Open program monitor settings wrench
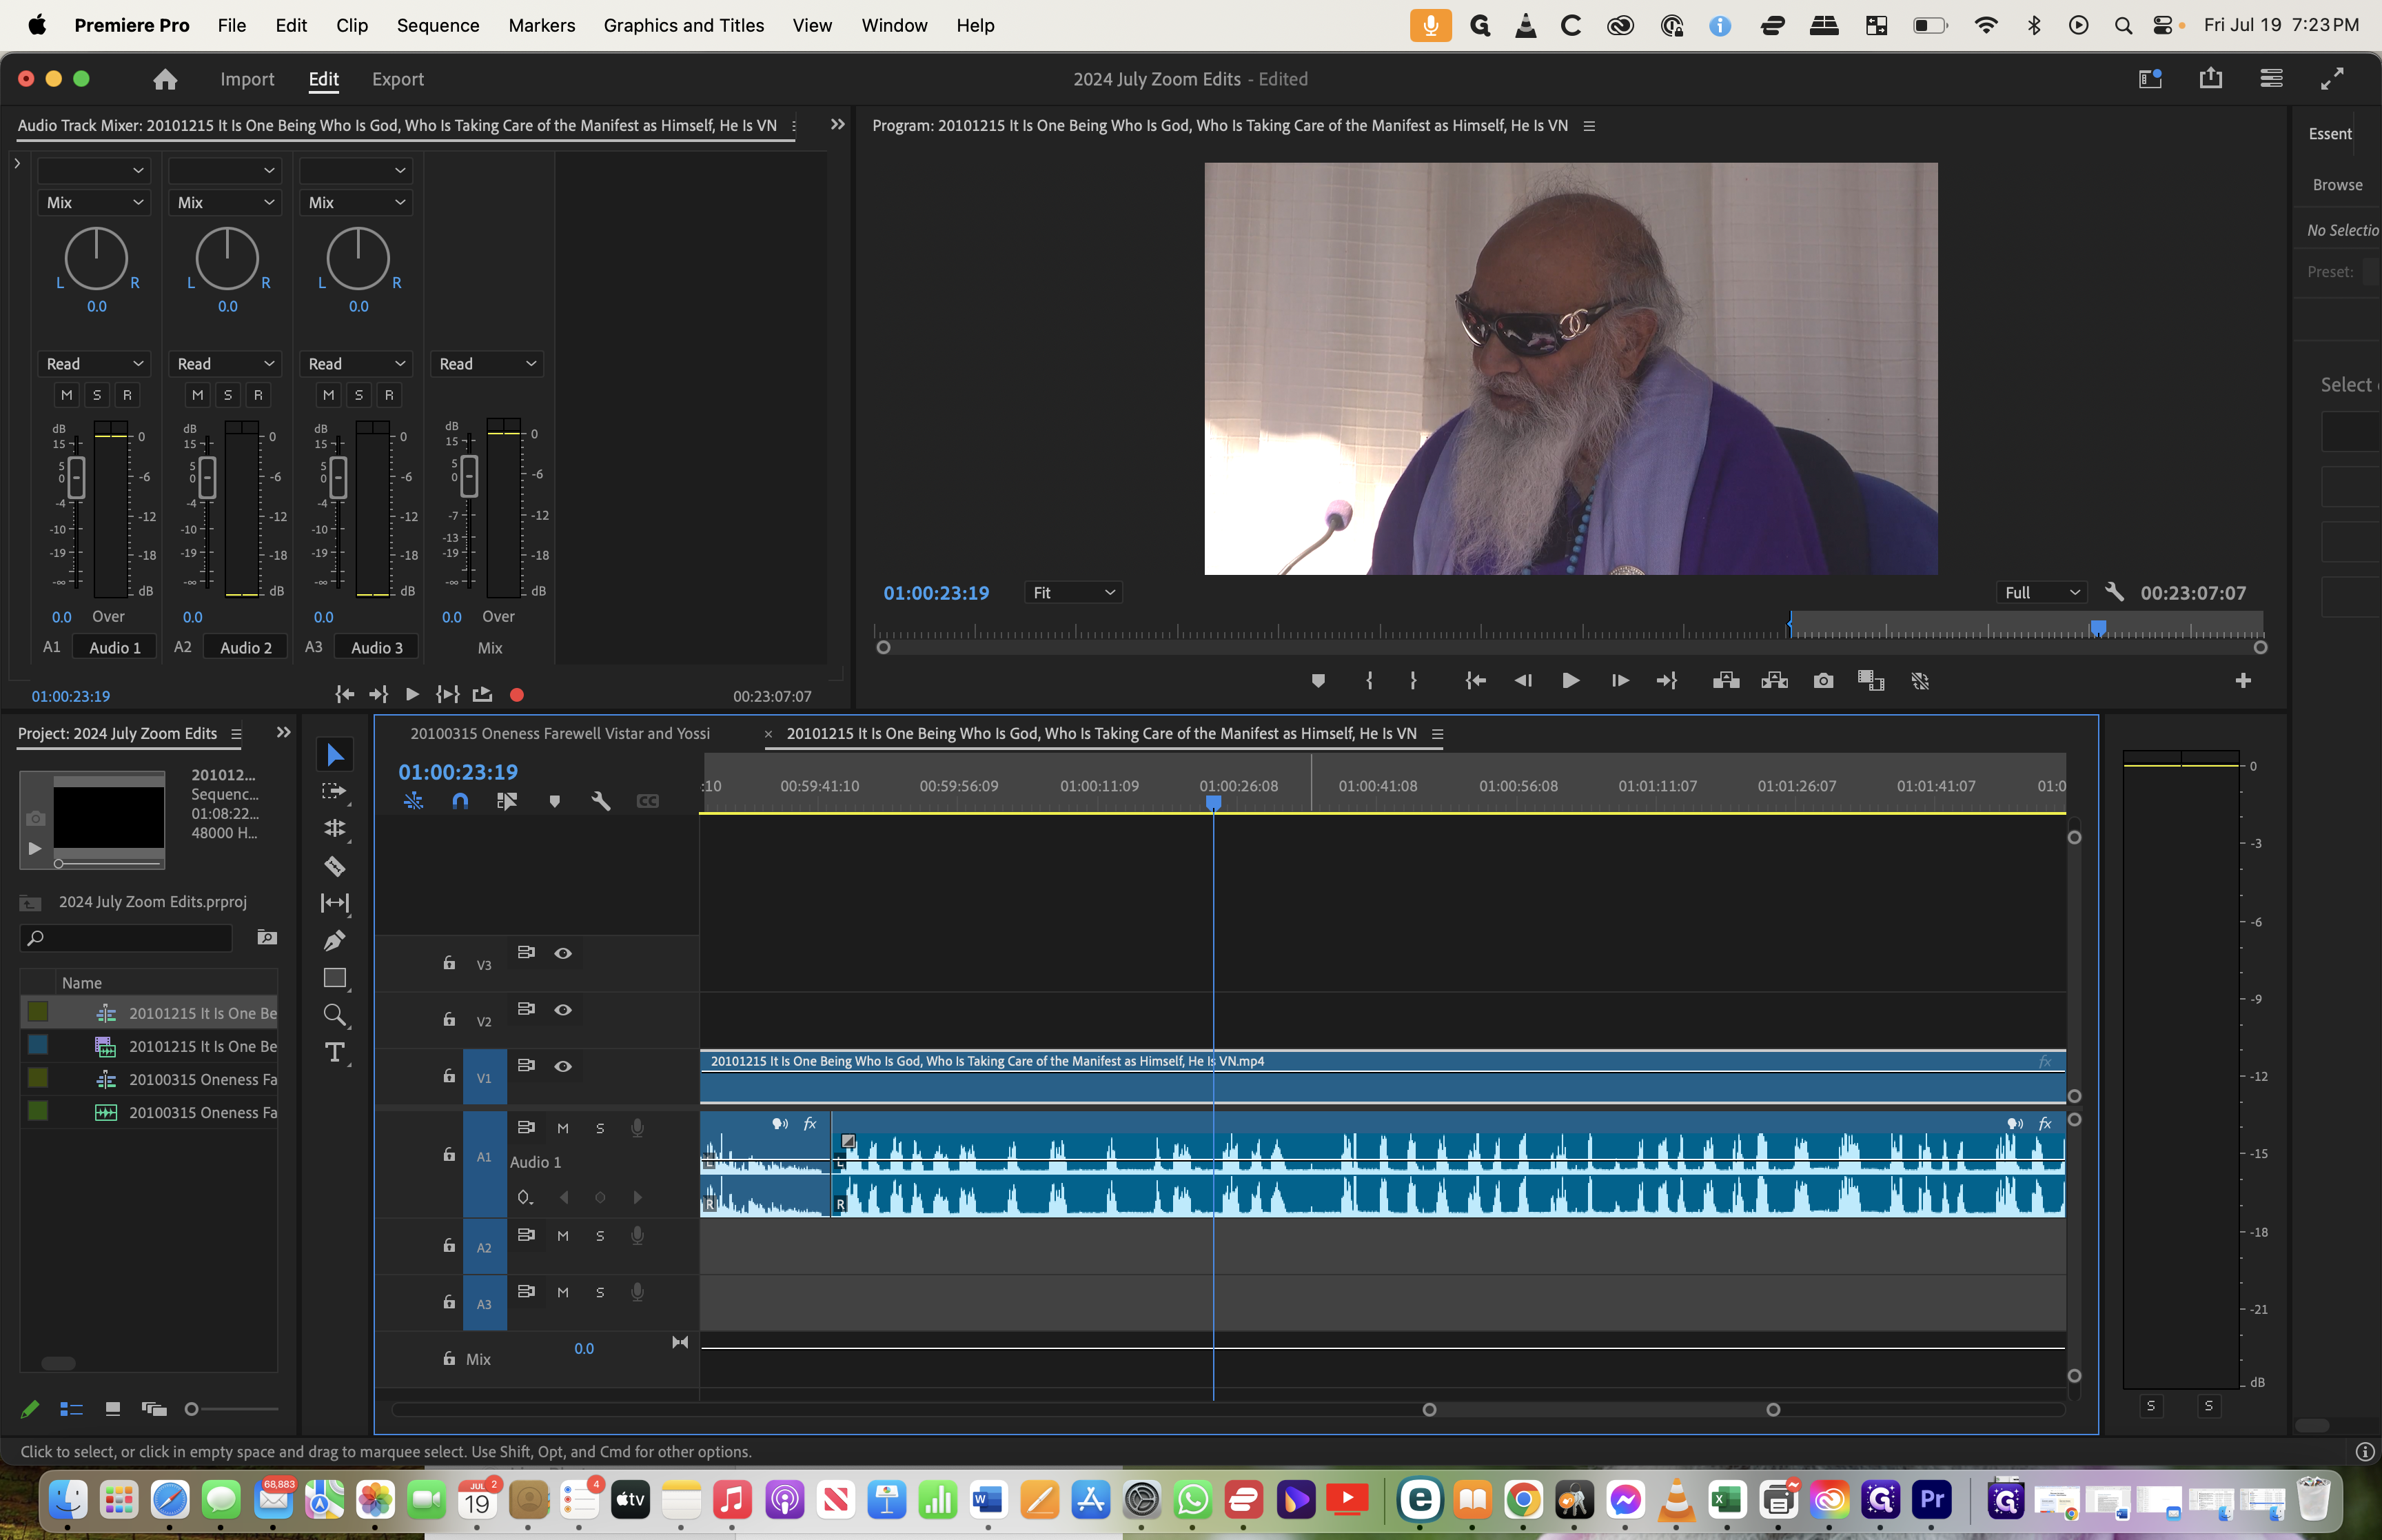Viewport: 2382px width, 1540px height. click(x=2114, y=592)
